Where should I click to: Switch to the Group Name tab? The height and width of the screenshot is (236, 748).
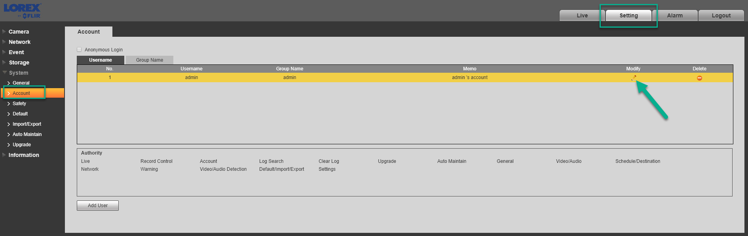pyautogui.click(x=150, y=60)
